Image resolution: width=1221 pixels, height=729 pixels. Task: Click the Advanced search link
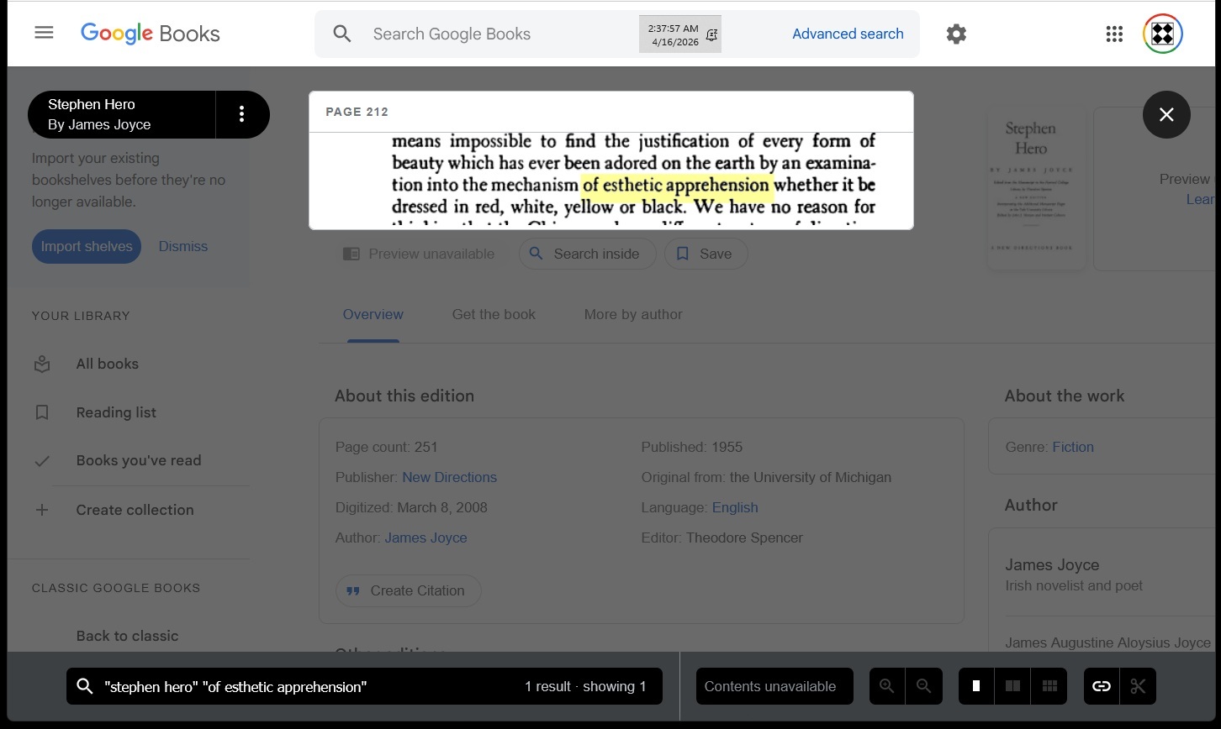point(848,34)
